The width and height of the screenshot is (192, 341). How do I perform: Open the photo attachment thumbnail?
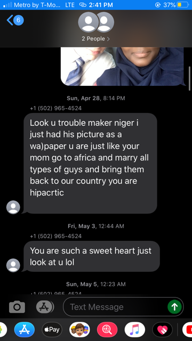click(123, 66)
